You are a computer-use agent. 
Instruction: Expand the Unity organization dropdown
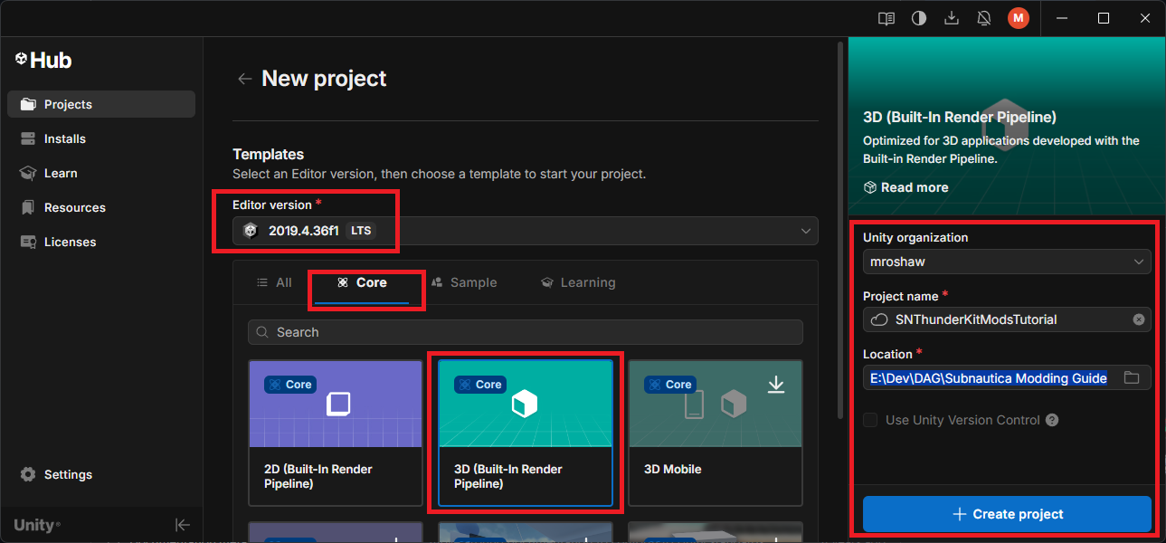point(1007,262)
